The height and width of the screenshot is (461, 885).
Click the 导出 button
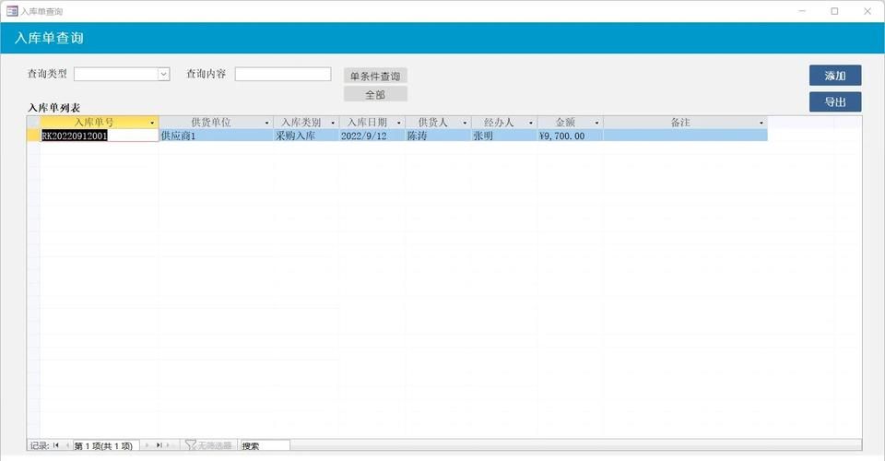pos(835,101)
